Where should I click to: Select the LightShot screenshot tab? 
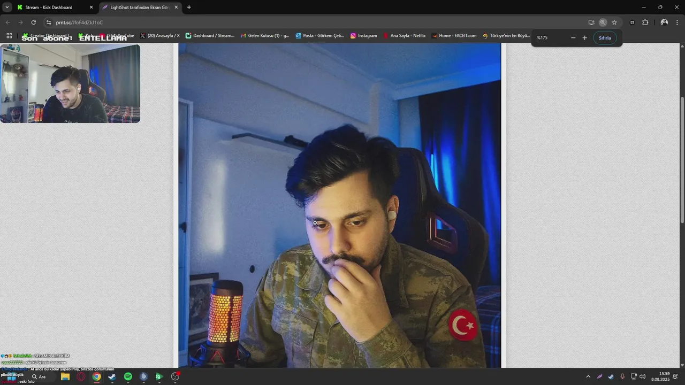click(x=140, y=7)
